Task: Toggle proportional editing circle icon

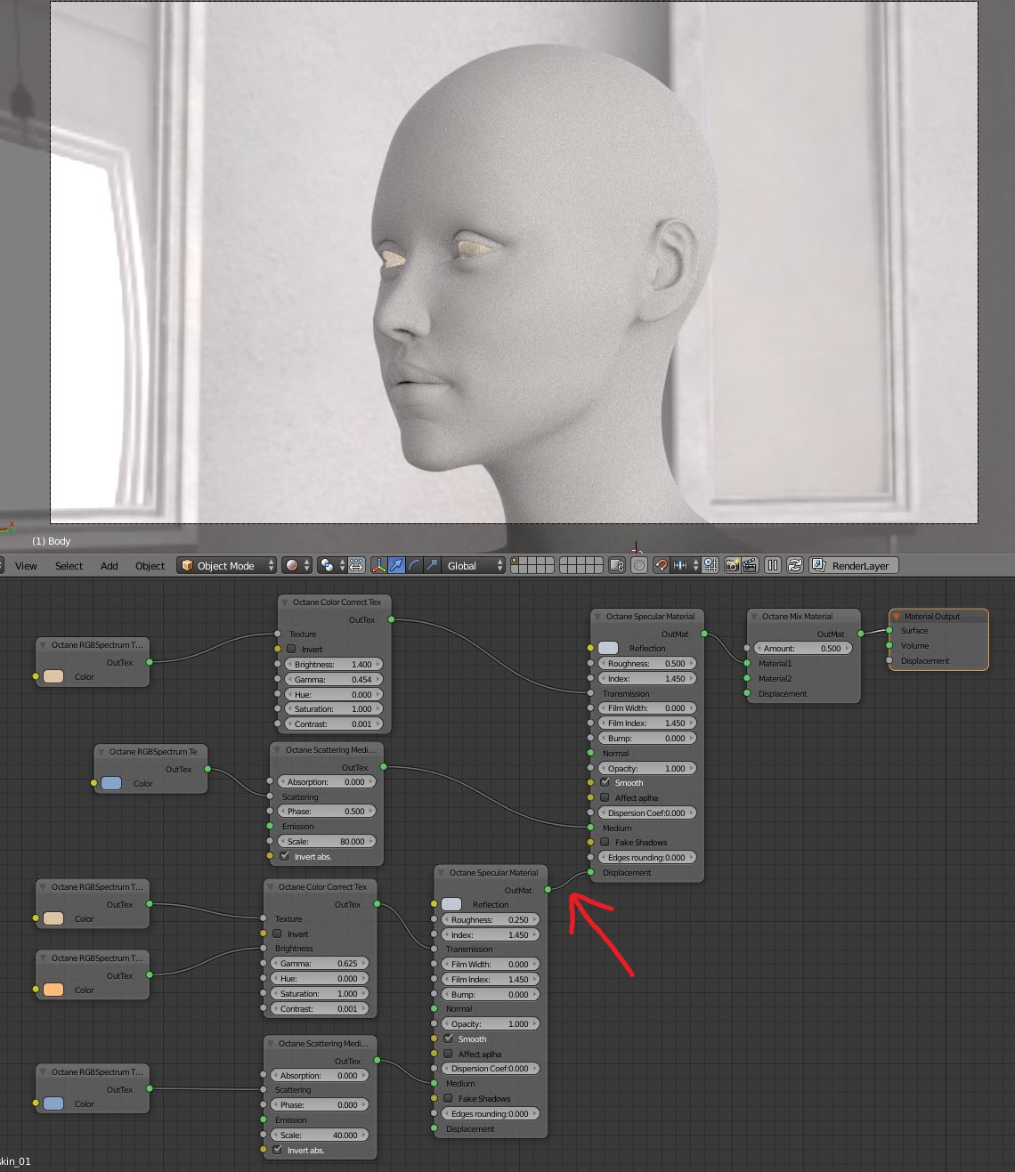Action: click(x=638, y=565)
